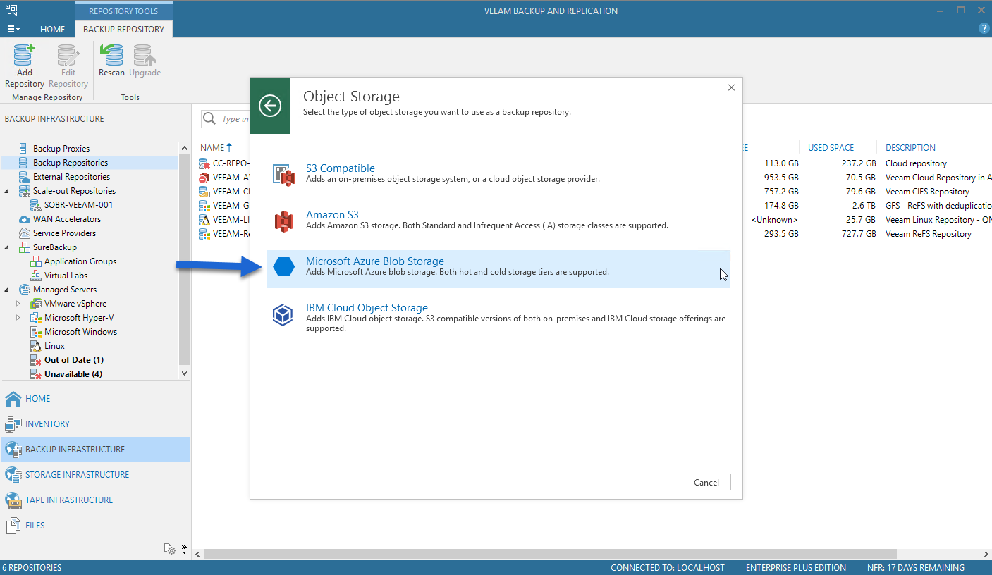Click the help question mark icon

coord(985,29)
